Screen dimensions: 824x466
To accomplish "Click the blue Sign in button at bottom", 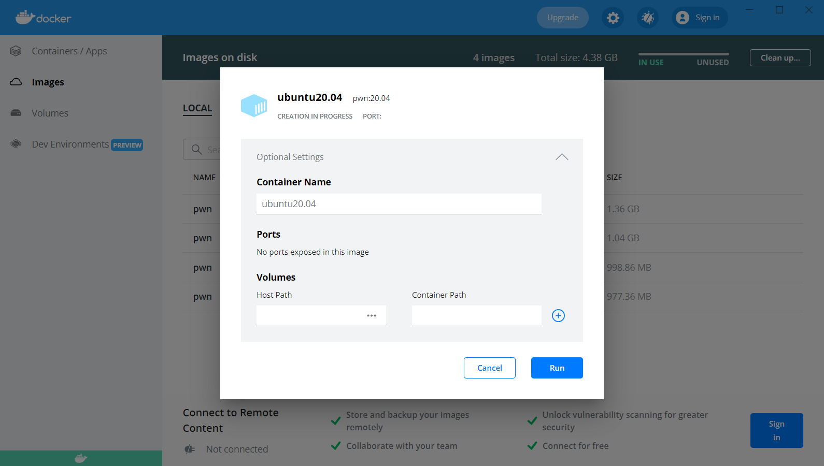I will click(776, 430).
